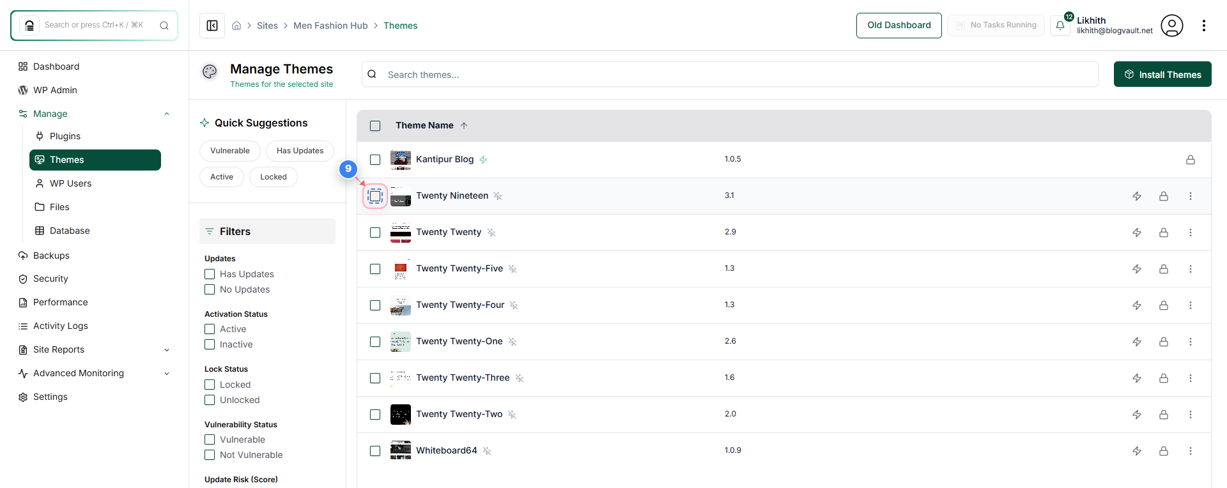The image size is (1227, 488).
Task: Select the Kantipur Blog checkbox
Action: click(375, 160)
